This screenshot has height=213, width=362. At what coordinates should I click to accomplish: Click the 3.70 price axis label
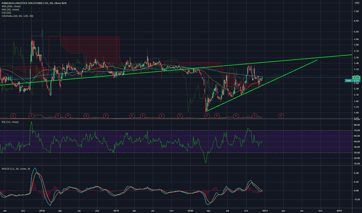(356, 58)
